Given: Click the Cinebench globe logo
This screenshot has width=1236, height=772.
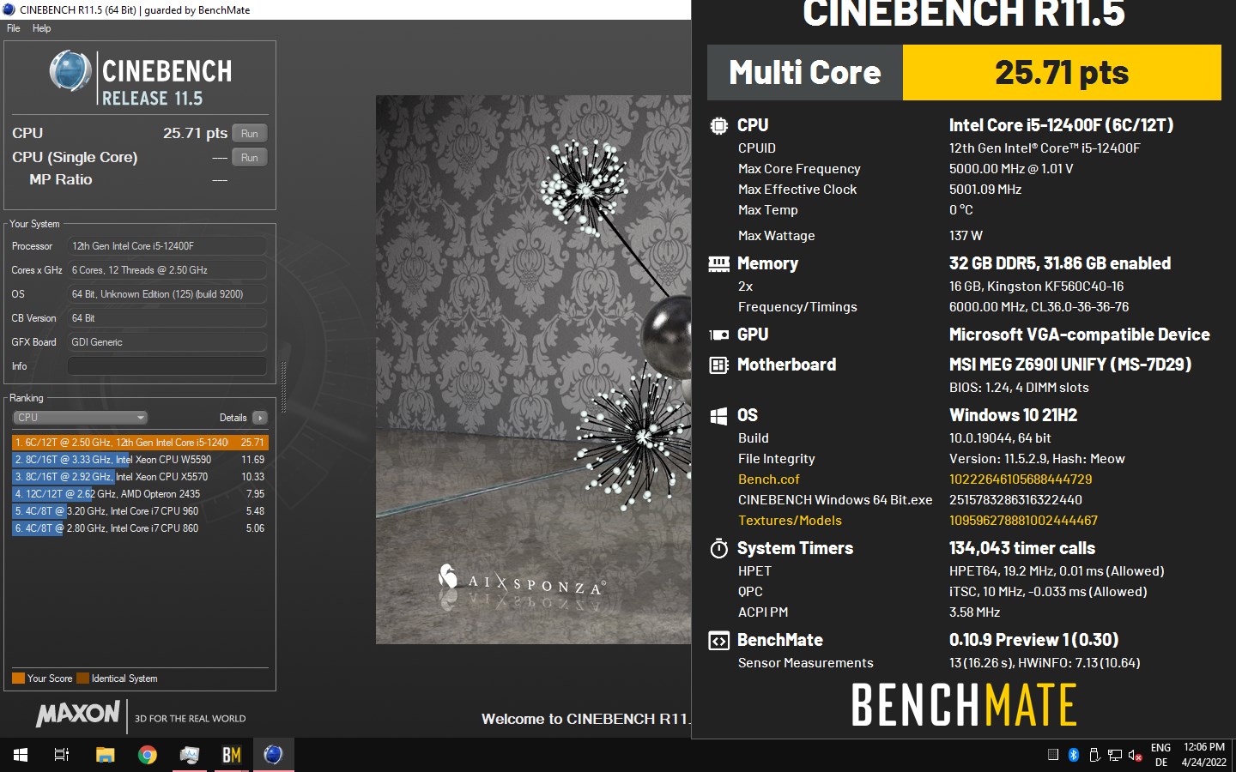Looking at the screenshot, I should coord(70,71).
